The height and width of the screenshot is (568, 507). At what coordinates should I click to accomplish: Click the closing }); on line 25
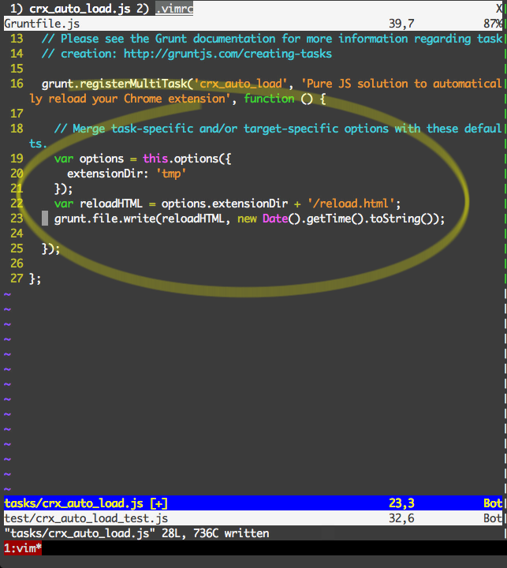pyautogui.click(x=50, y=248)
